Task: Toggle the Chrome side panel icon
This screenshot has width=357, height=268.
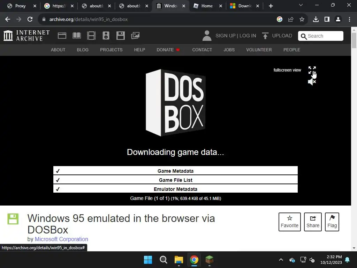Action: coord(327,20)
